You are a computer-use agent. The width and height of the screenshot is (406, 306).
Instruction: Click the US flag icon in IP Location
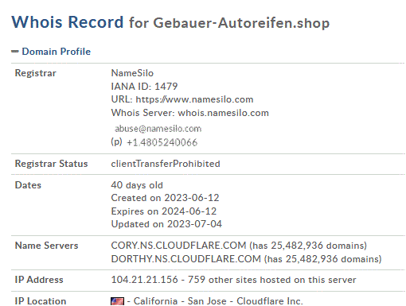click(117, 301)
